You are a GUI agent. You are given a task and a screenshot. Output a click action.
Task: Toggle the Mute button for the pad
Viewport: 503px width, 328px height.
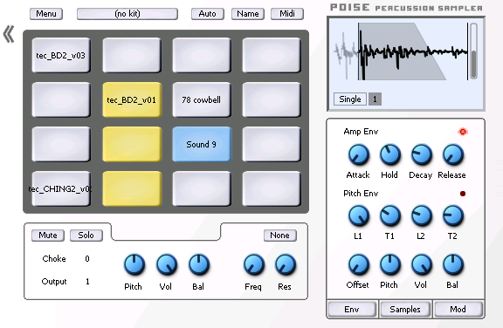(x=48, y=236)
